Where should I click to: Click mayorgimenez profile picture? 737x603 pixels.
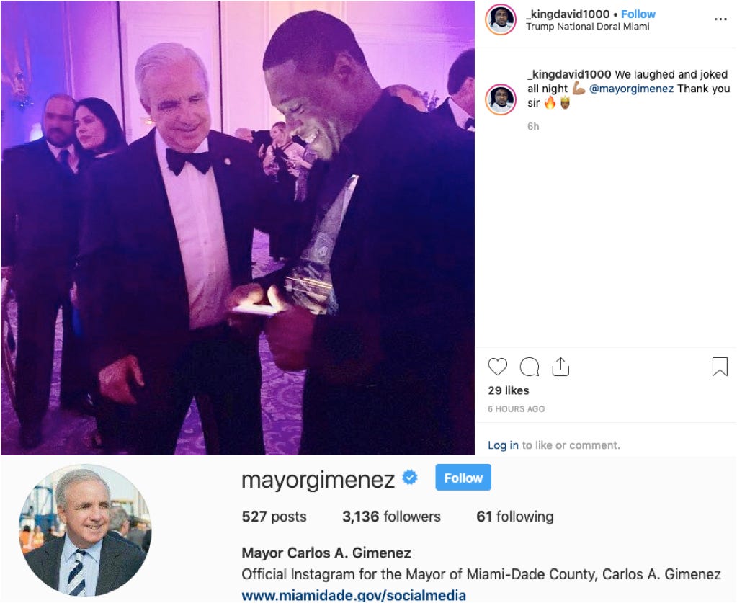click(85, 531)
